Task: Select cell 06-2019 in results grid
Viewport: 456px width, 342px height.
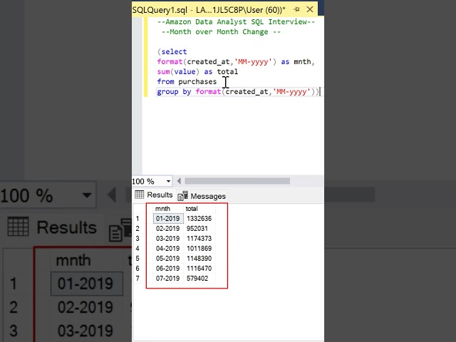Action: click(x=168, y=268)
